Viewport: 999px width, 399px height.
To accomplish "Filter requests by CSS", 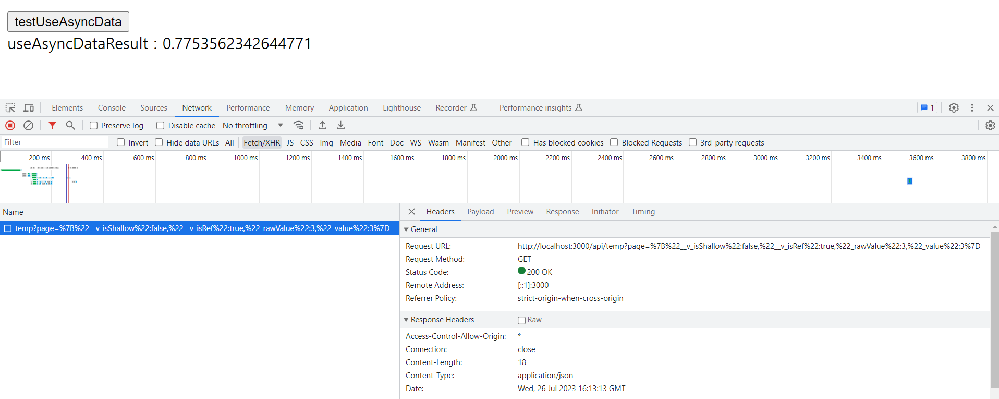I will pyautogui.click(x=307, y=142).
